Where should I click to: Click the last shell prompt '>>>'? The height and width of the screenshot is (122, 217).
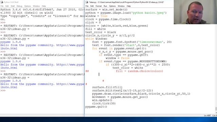[3, 90]
